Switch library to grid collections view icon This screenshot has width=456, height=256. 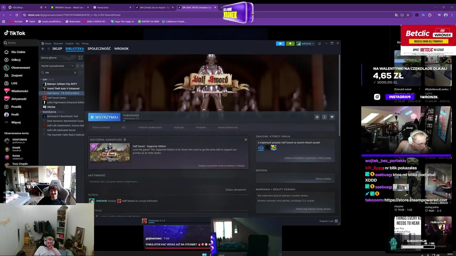[x=81, y=58]
